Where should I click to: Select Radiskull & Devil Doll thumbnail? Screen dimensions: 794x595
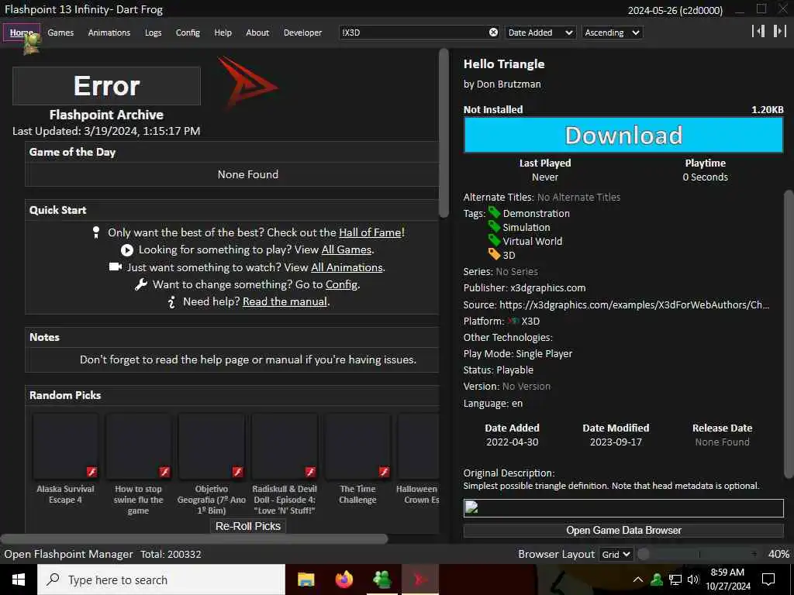click(x=285, y=446)
